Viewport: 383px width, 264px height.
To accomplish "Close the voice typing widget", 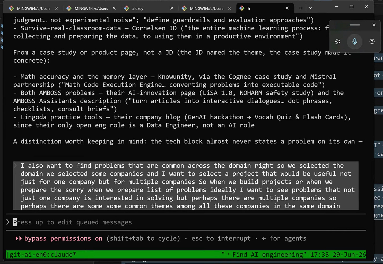I will (x=374, y=25).
